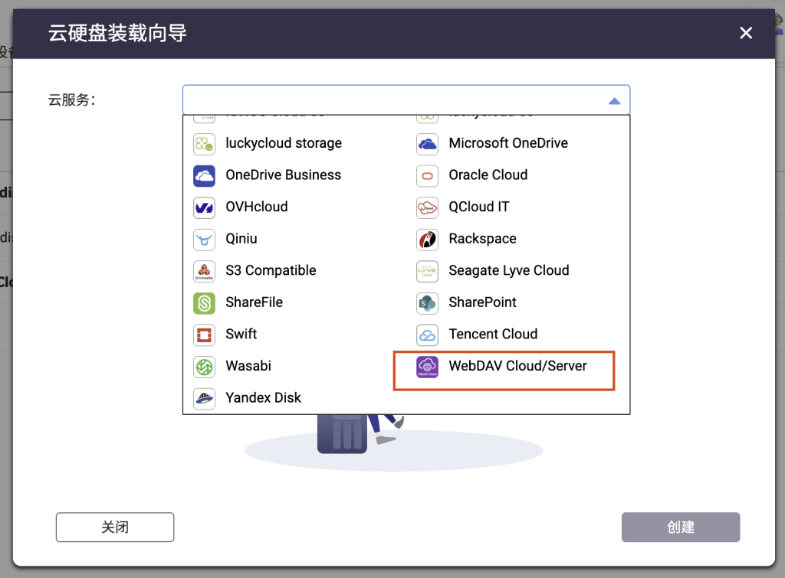Pick QCloud IT label
Viewport: 785px width, 578px height.
[x=479, y=207]
